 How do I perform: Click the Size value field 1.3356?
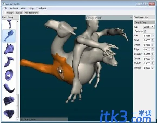(x=147, y=36)
